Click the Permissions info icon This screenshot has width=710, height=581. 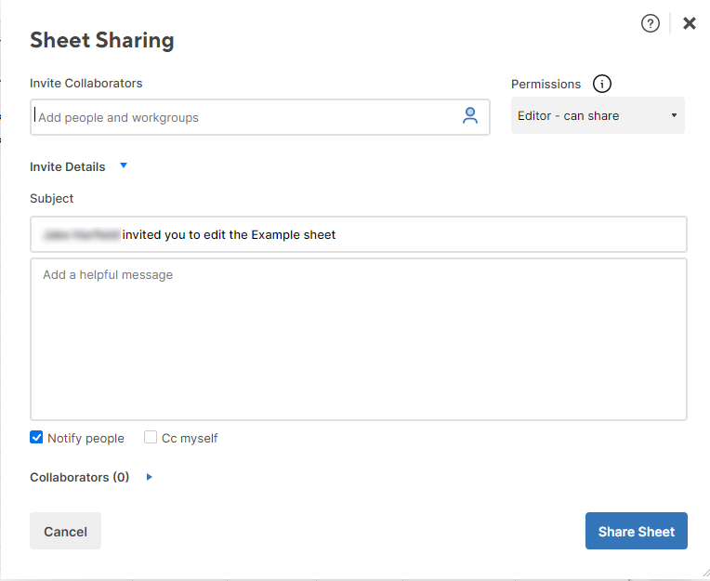point(602,85)
